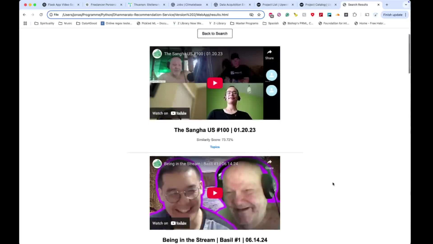Image resolution: width=433 pixels, height=244 pixels.
Task: Click the cast media icon
Action: 367,15
